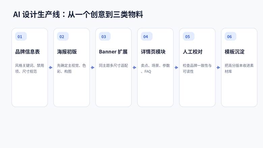Screen dimensions: 263x148
Task: Click the 02 step number badge
Action: pyautogui.click(x=62, y=36)
